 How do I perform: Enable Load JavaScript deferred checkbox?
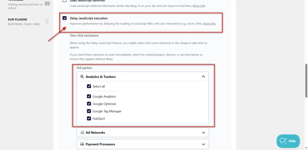click(64, 1)
